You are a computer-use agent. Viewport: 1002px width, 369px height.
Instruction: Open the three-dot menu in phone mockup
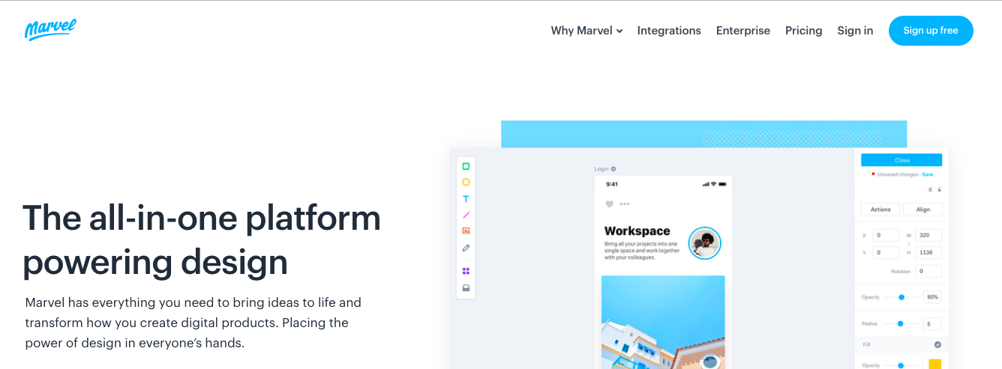625,204
